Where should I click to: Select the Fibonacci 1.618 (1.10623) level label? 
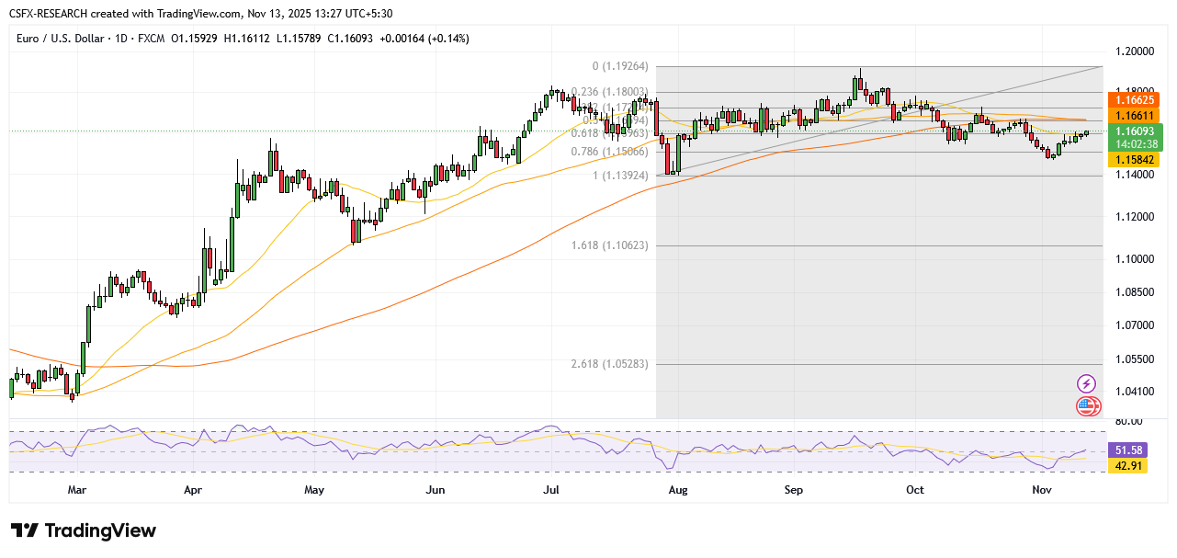pos(611,245)
